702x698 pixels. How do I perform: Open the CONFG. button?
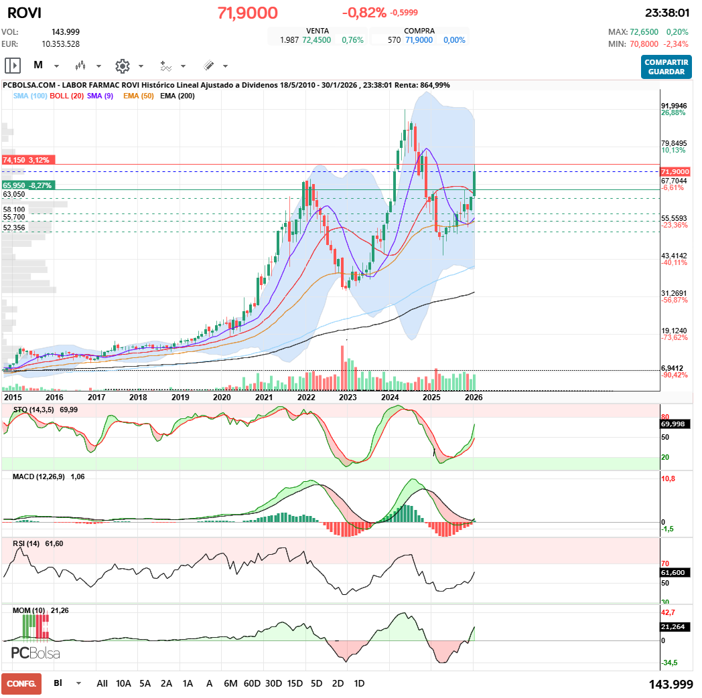[x=21, y=684]
